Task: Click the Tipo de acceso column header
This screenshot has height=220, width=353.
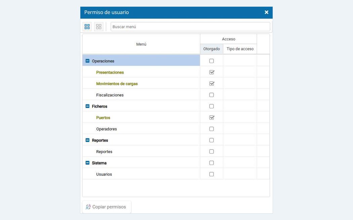Action: tap(240, 49)
